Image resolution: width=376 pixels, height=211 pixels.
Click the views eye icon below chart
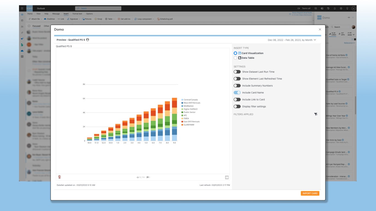(138, 177)
